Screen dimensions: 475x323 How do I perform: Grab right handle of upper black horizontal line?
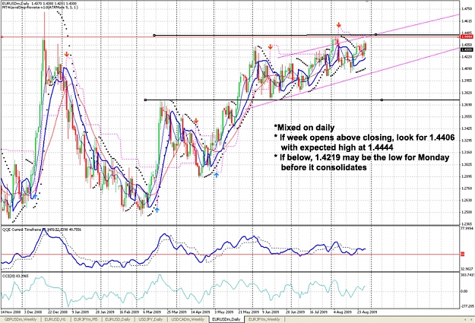coord(375,35)
